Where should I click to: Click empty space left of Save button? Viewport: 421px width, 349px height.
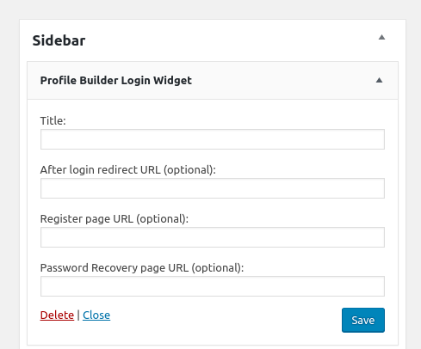226,320
